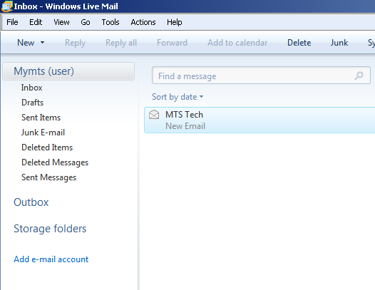Click the Junk toolbar button
This screenshot has width=375, height=290.
(x=339, y=43)
